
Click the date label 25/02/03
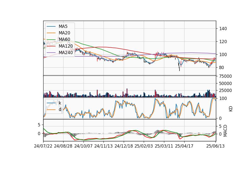pos(144,146)
